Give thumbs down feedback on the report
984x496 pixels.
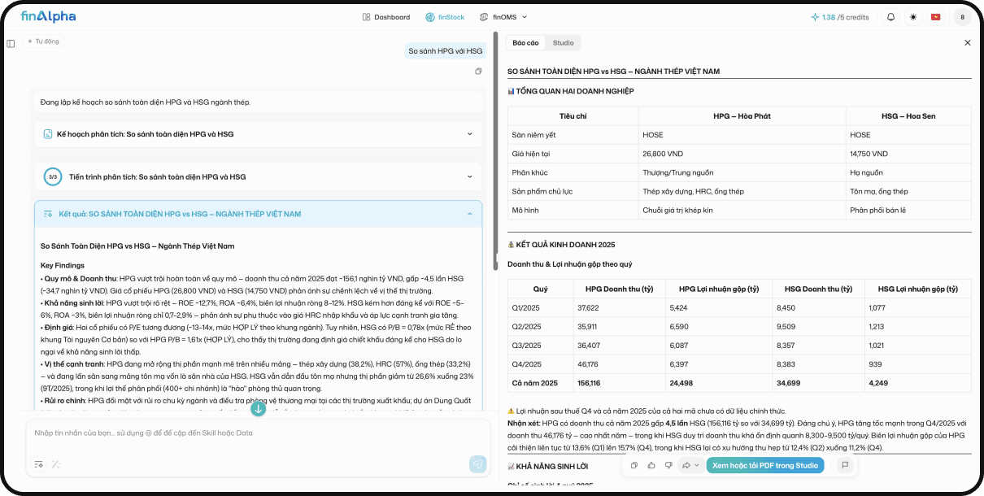tap(669, 466)
